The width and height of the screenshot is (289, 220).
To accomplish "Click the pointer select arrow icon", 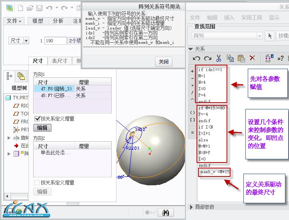I will 270,36.
